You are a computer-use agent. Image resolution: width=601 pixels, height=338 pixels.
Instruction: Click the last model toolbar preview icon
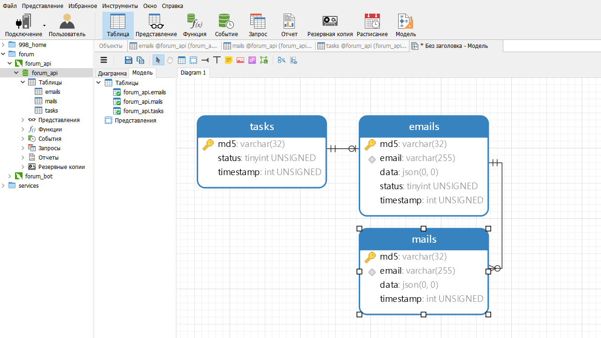coord(294,60)
